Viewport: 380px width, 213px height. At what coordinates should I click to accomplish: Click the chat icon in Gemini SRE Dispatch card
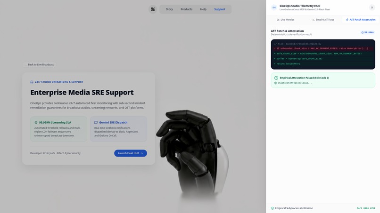[x=96, y=123]
